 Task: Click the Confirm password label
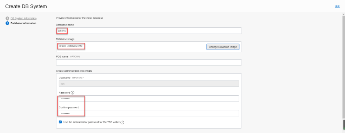tap(69, 107)
